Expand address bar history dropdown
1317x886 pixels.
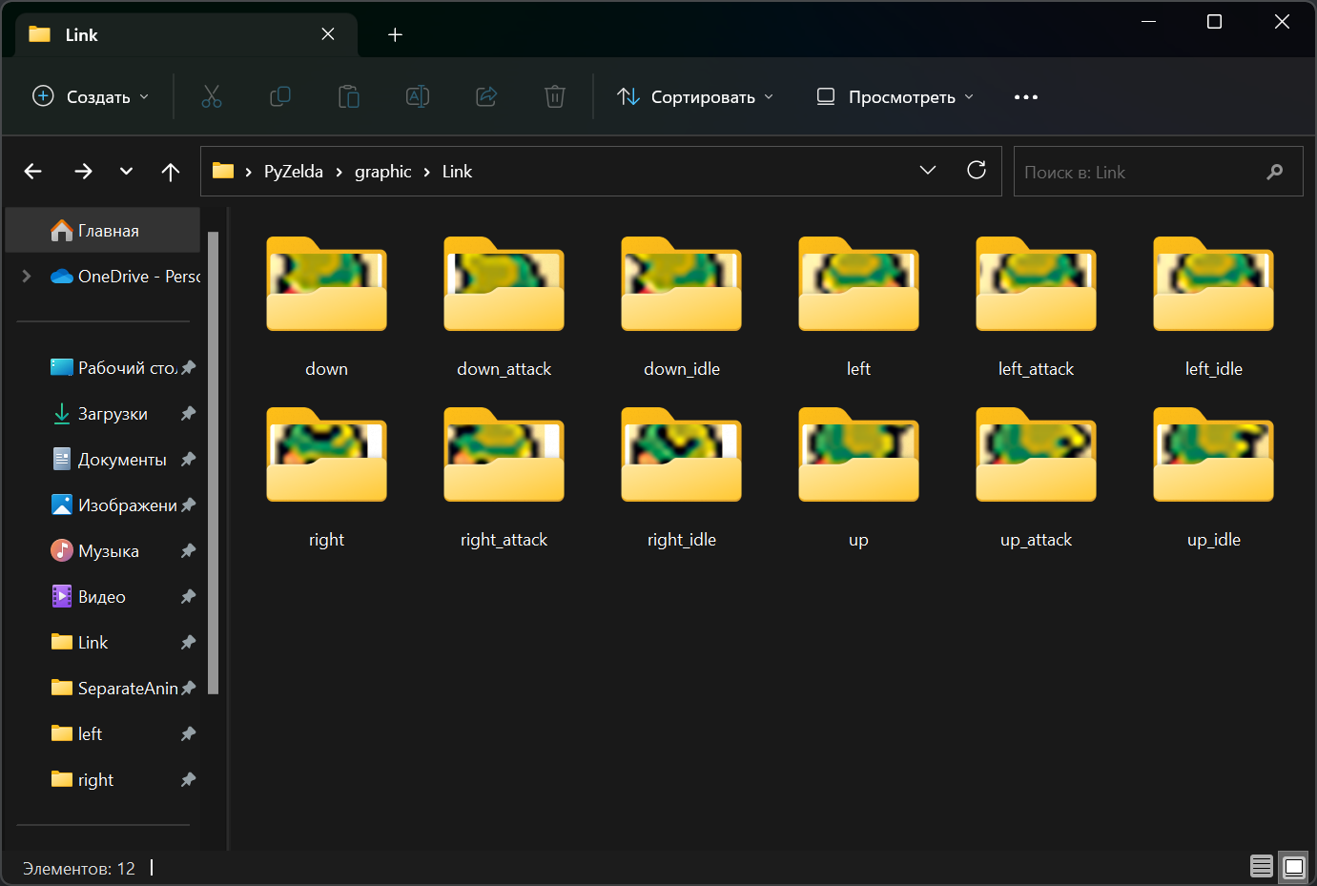pos(927,170)
